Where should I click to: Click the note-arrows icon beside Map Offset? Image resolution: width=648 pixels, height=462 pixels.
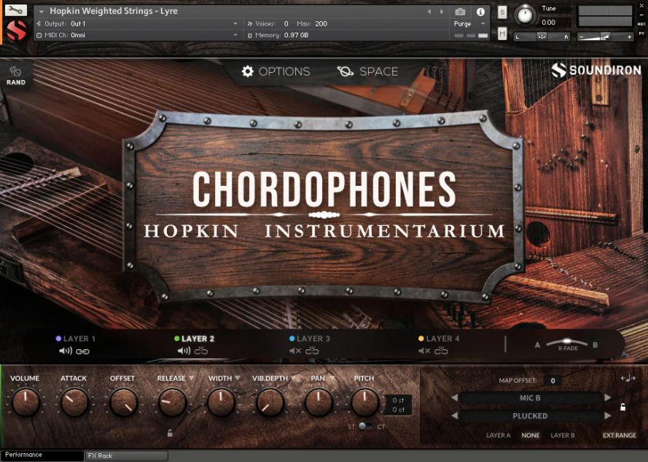click(628, 378)
